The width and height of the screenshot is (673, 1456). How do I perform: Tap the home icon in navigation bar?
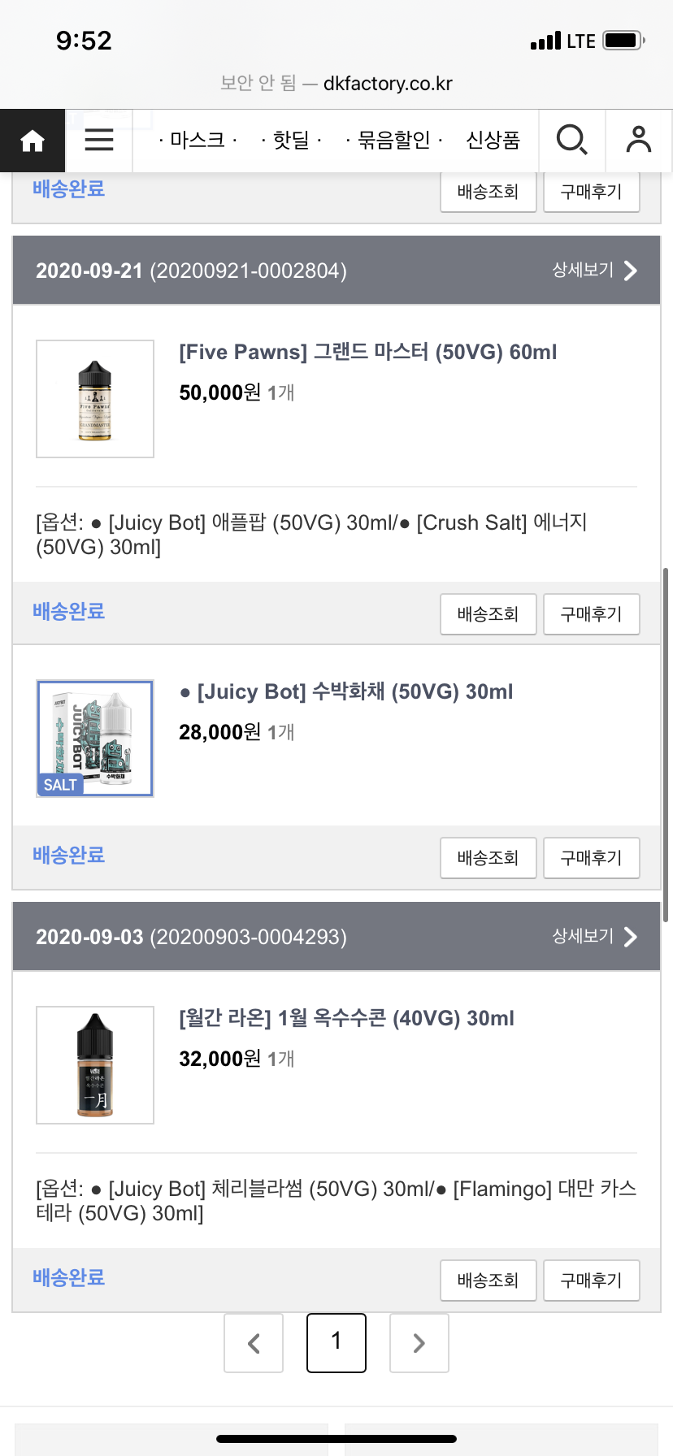[33, 141]
